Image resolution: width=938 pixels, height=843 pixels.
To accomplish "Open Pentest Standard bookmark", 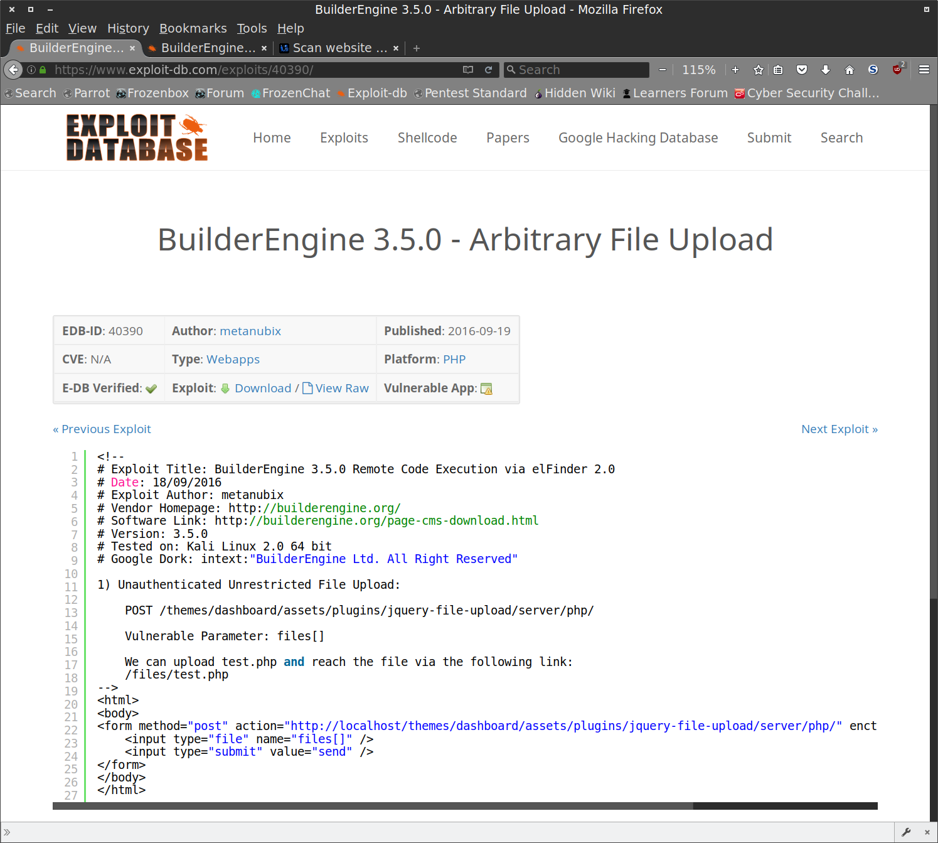I will click(471, 93).
